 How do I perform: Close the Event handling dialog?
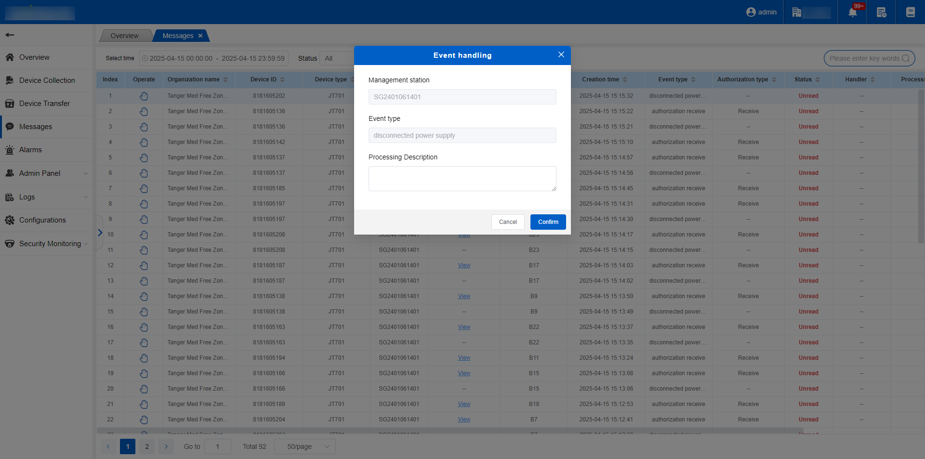pyautogui.click(x=561, y=55)
